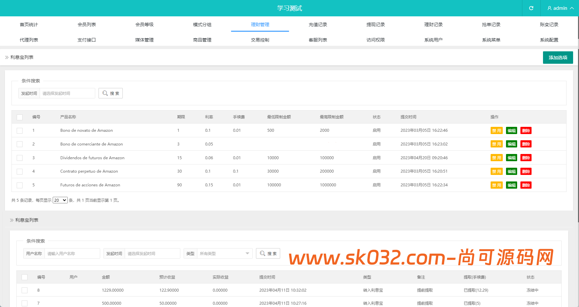Click the 添加选项 button
Image resolution: width=579 pixels, height=307 pixels.
tap(558, 58)
